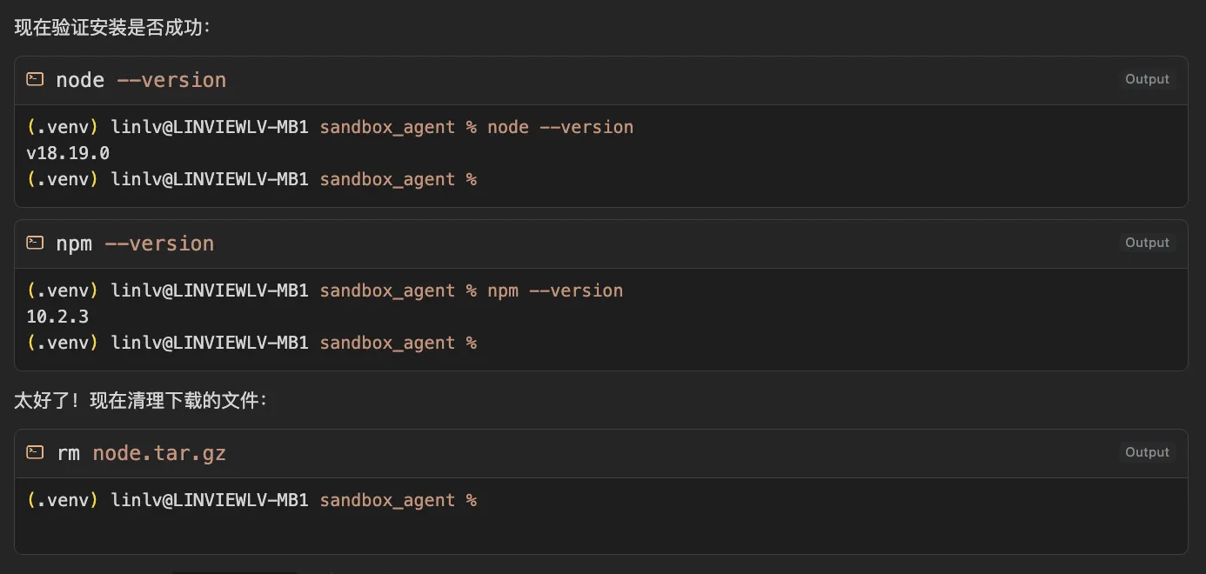Open Output for the npm --version command
Image resolution: width=1206 pixels, height=574 pixels.
point(1147,243)
